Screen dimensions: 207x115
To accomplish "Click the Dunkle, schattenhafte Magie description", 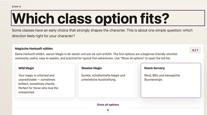I will (x=103, y=78).
